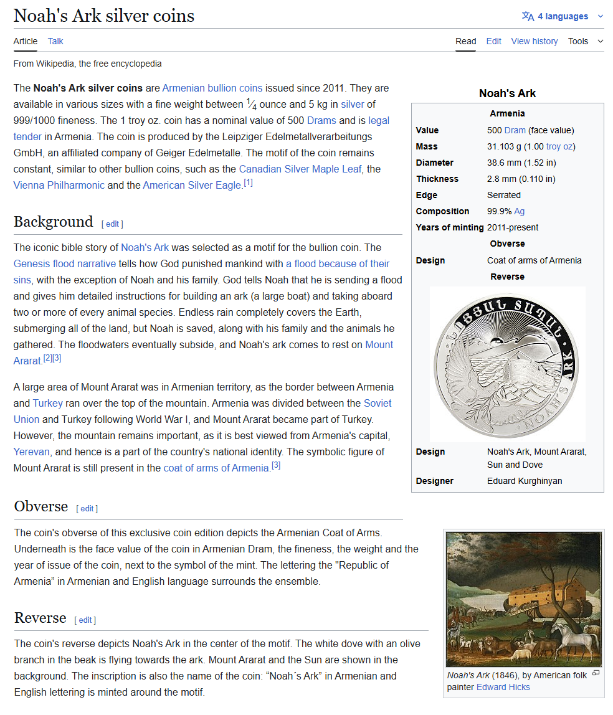
Task: Open the Tools dropdown menu
Action: pyautogui.click(x=586, y=41)
